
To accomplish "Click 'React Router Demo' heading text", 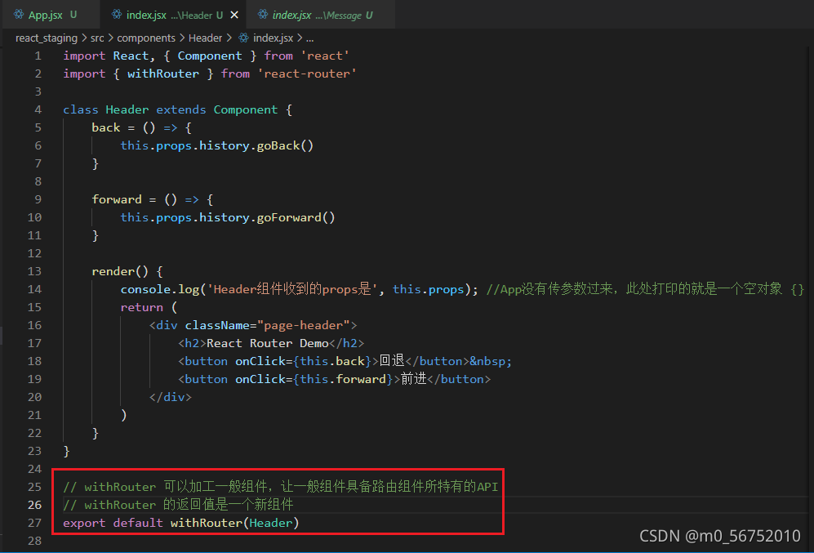I will click(267, 343).
